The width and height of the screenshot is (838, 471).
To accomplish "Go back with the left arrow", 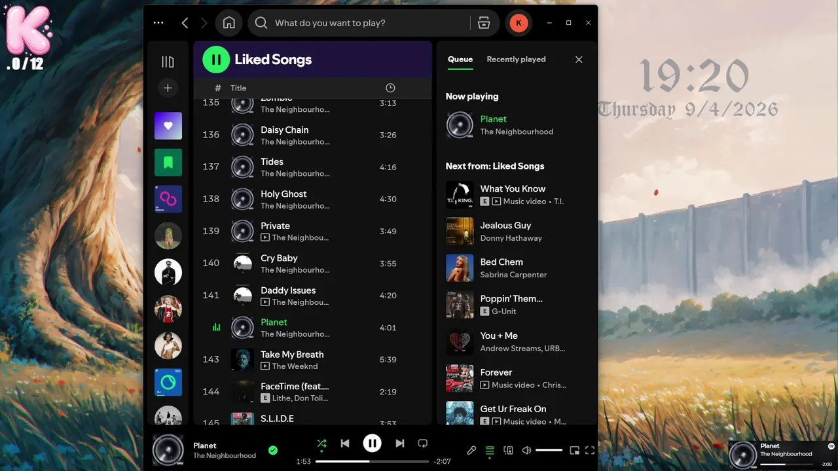I will click(185, 23).
